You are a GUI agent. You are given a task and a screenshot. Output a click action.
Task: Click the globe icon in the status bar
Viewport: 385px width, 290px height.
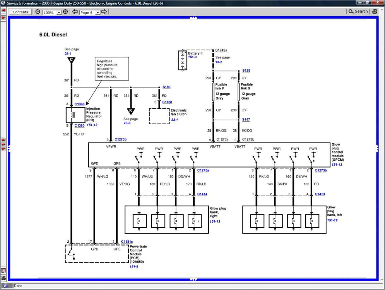tap(5, 286)
